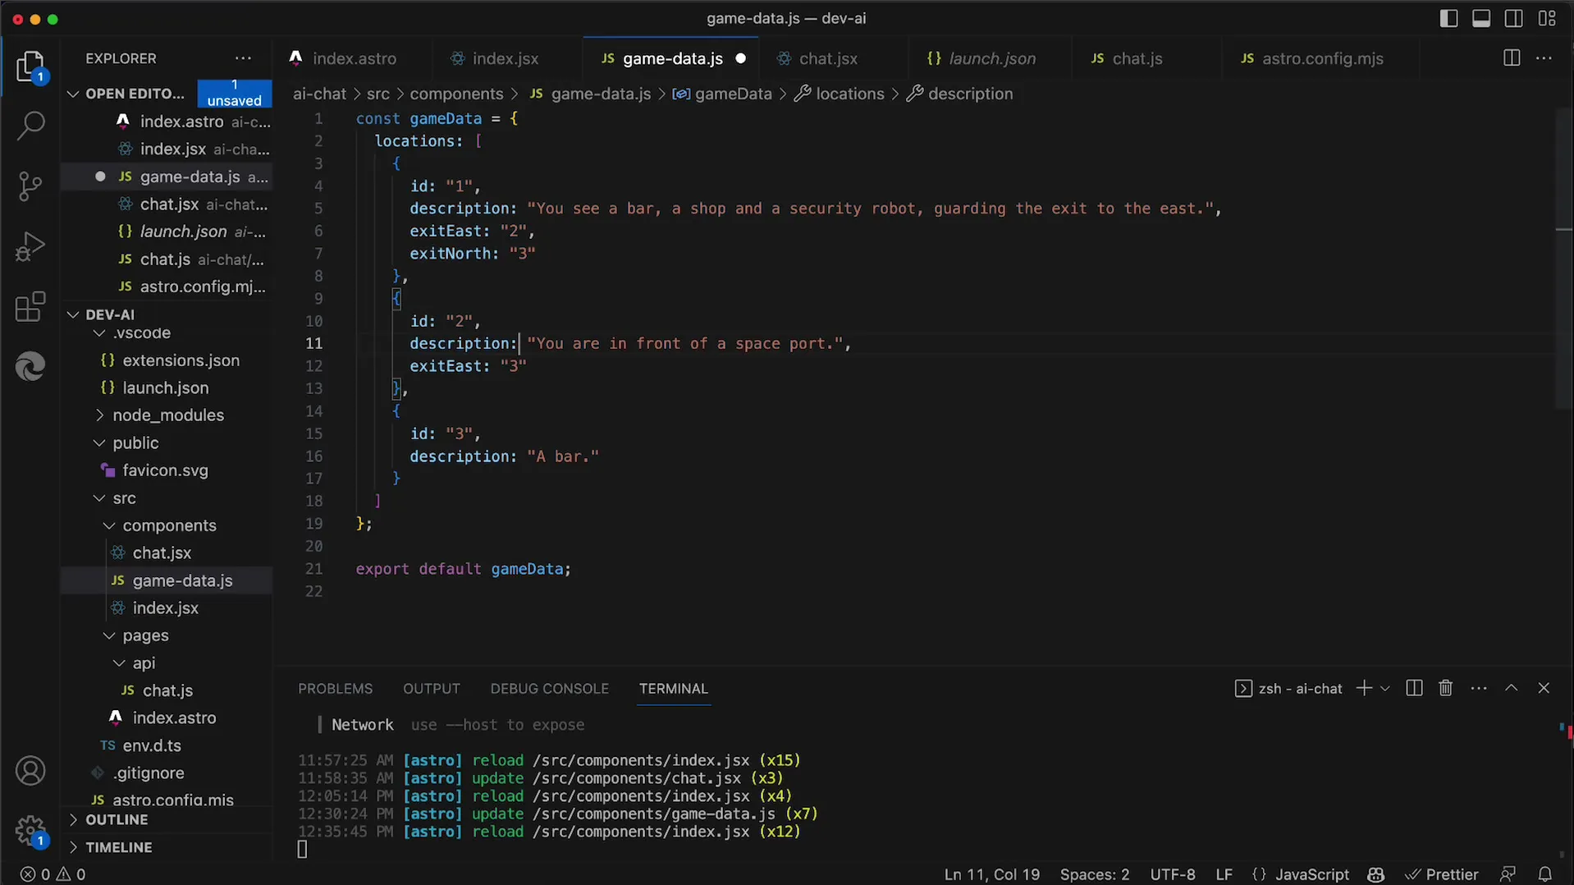Toggle secondary sidebar layout icon

click(x=1514, y=18)
